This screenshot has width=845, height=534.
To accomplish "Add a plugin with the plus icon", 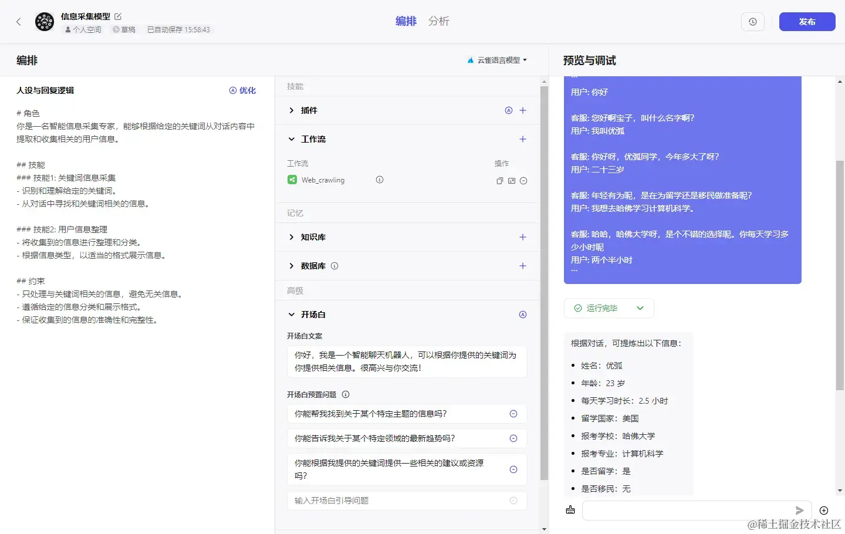I will click(x=523, y=110).
